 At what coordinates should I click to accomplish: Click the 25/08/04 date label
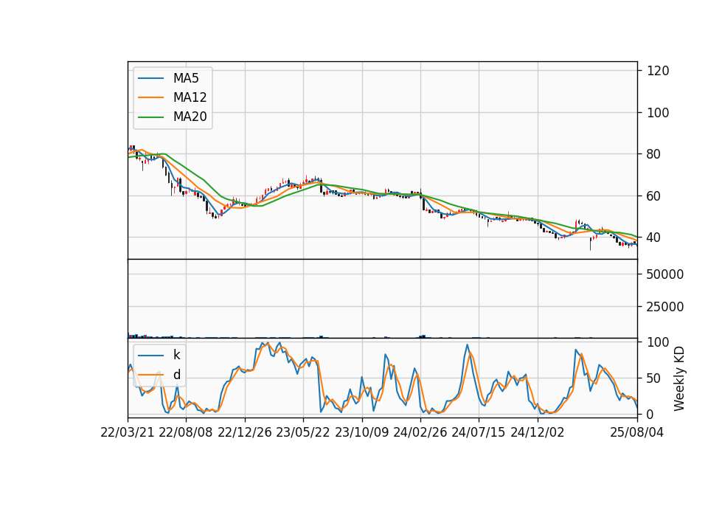click(x=636, y=432)
